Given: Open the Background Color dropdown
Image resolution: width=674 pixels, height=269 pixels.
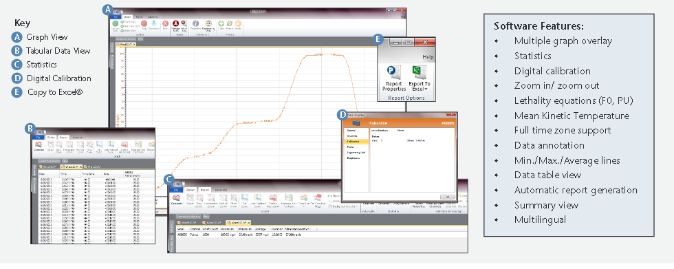Looking at the screenshot, I should click(344, 206).
